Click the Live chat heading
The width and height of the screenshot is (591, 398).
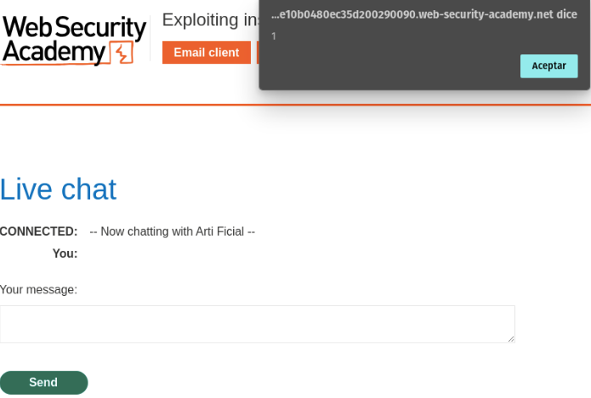pyautogui.click(x=58, y=189)
